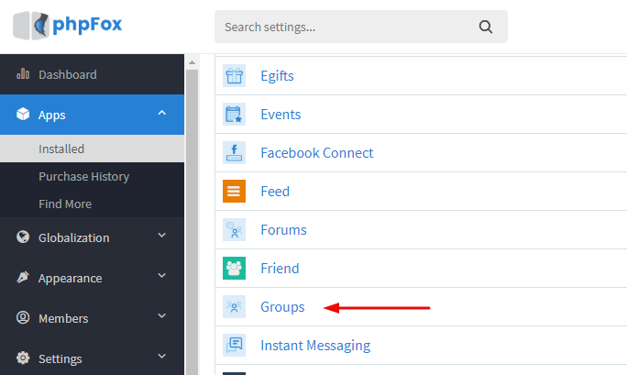The width and height of the screenshot is (627, 375).
Task: Click the Groups app icon
Action: click(x=234, y=307)
